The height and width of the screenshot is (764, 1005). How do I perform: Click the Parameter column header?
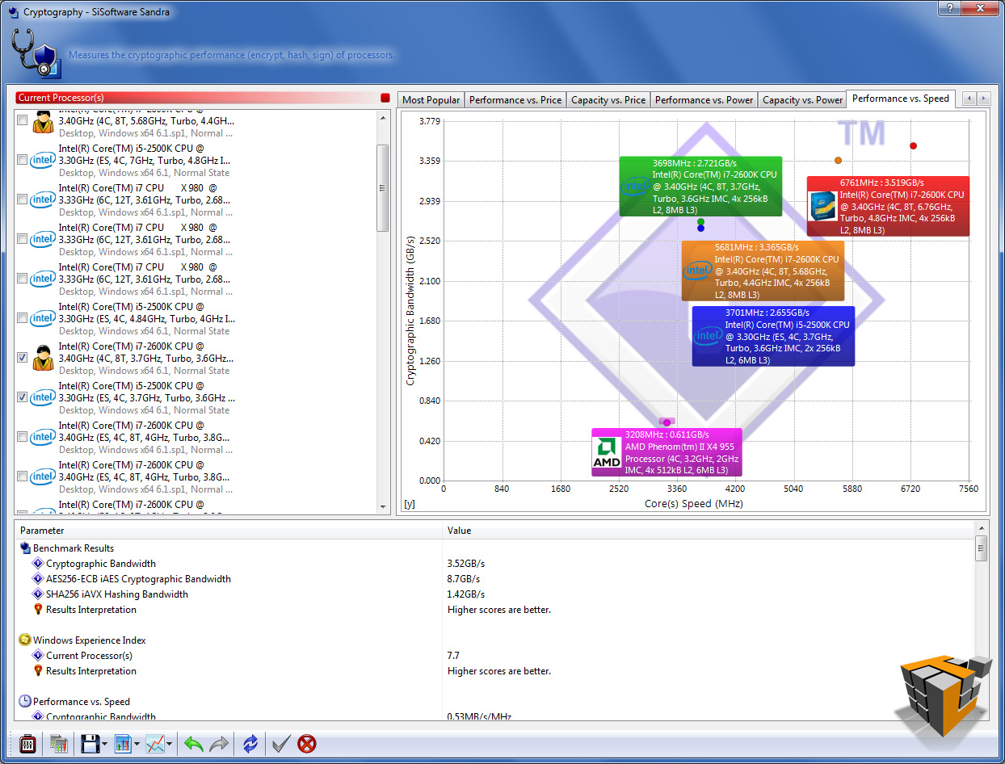click(229, 531)
